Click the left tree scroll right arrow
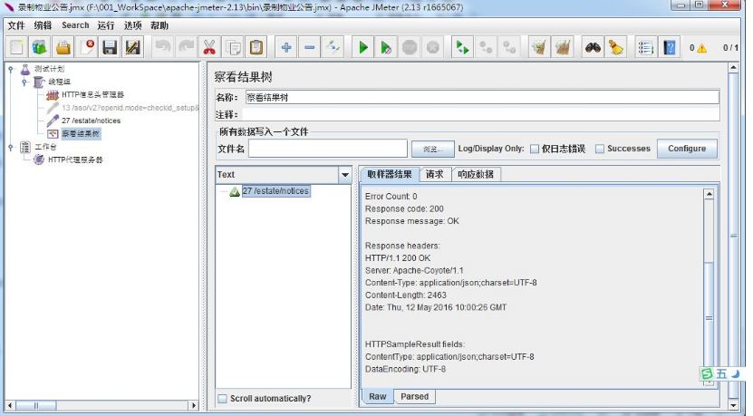The image size is (753, 416). coord(194,405)
